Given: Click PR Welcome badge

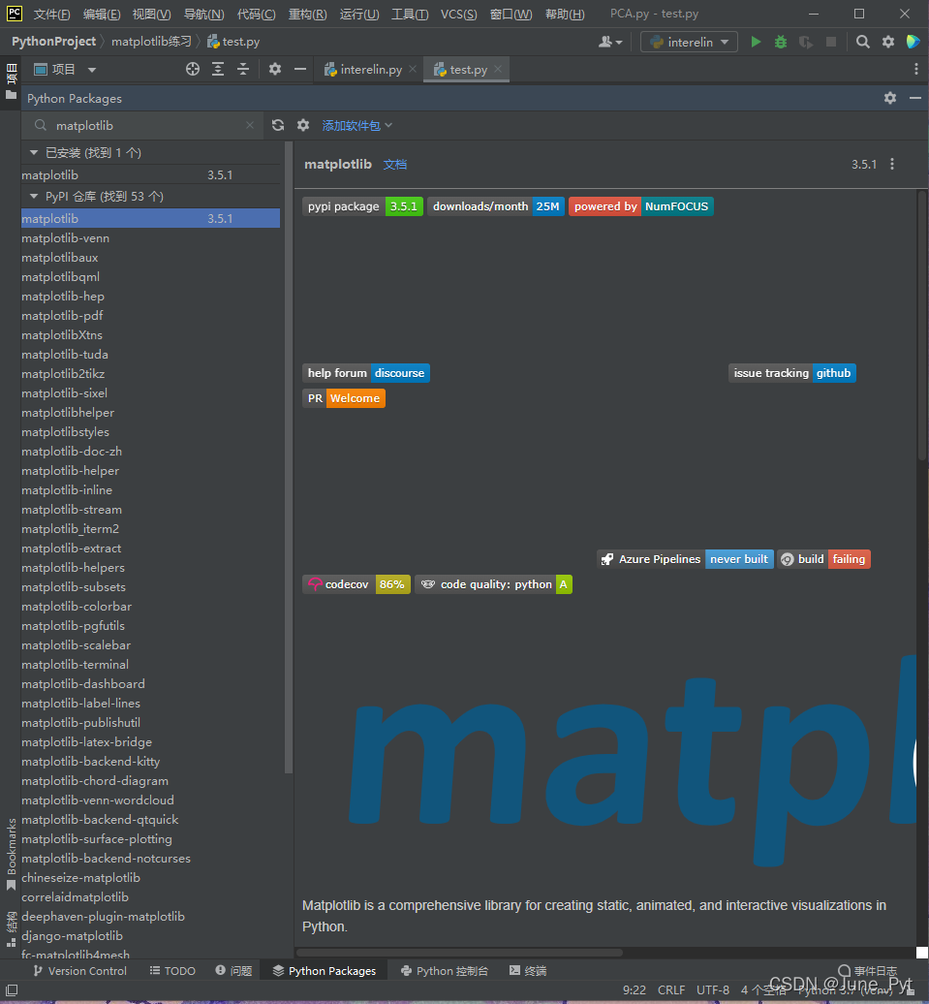Looking at the screenshot, I should pyautogui.click(x=344, y=398).
